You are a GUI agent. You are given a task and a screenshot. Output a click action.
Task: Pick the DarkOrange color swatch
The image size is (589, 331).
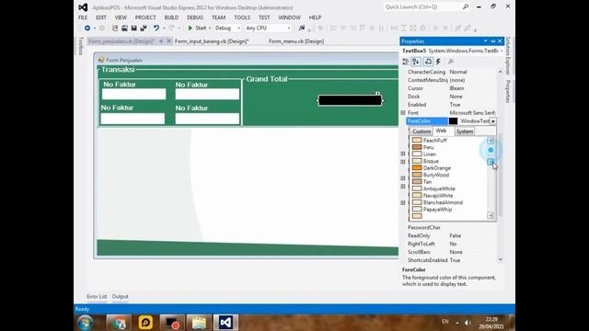417,168
